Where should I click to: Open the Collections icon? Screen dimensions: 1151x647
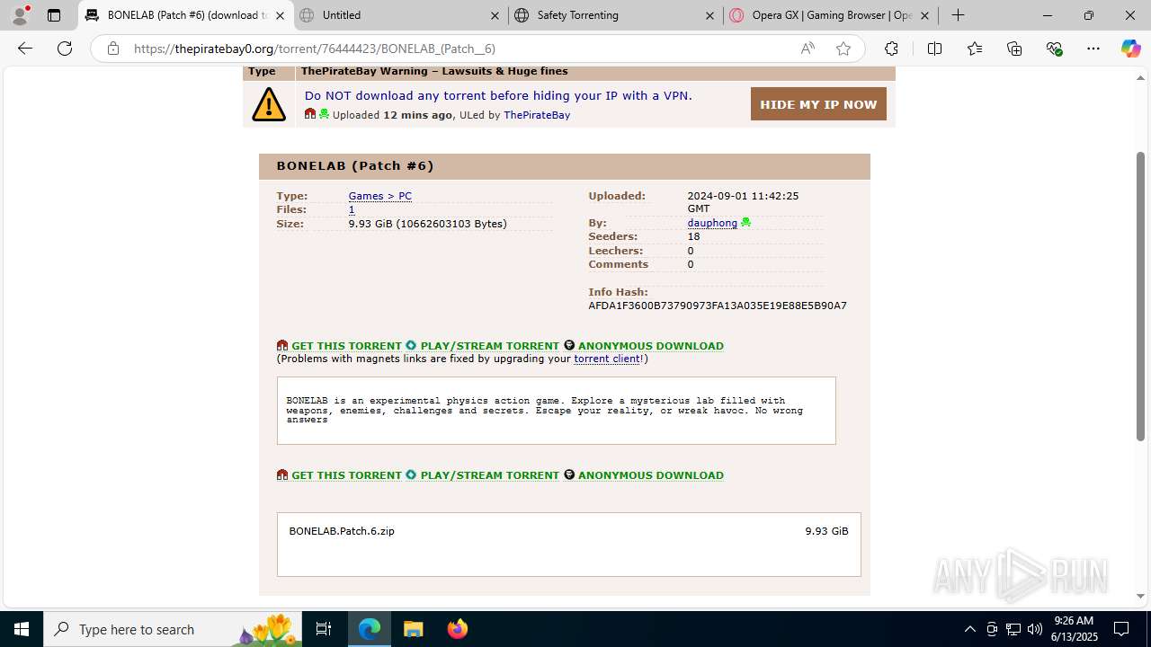point(1014,49)
